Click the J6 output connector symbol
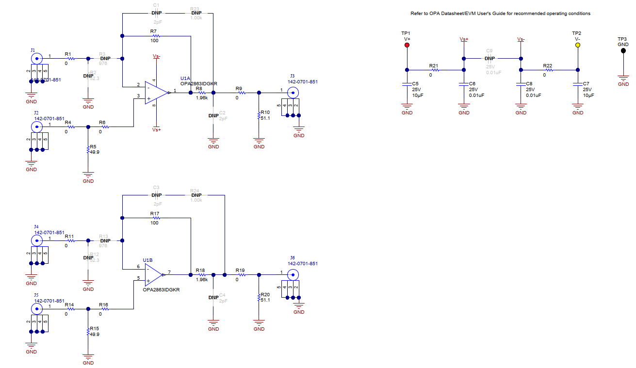The height and width of the screenshot is (368, 636). (x=293, y=275)
